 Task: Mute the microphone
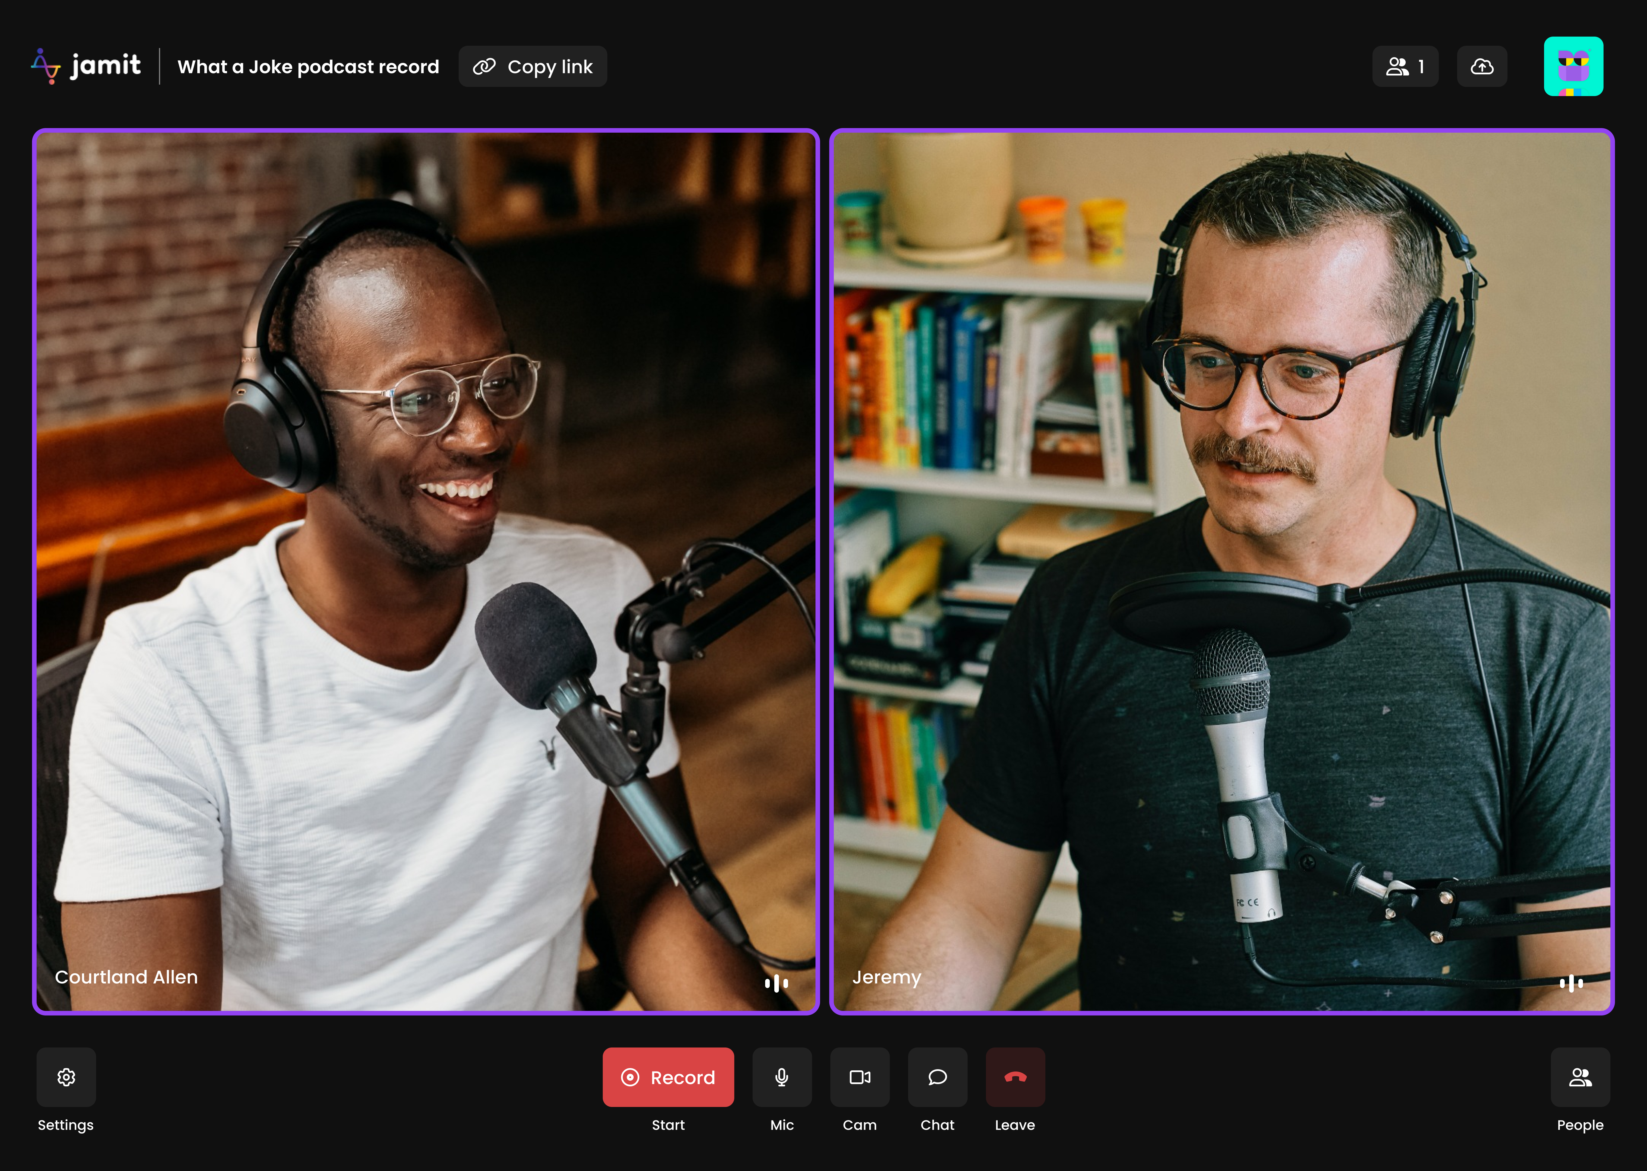pos(782,1077)
